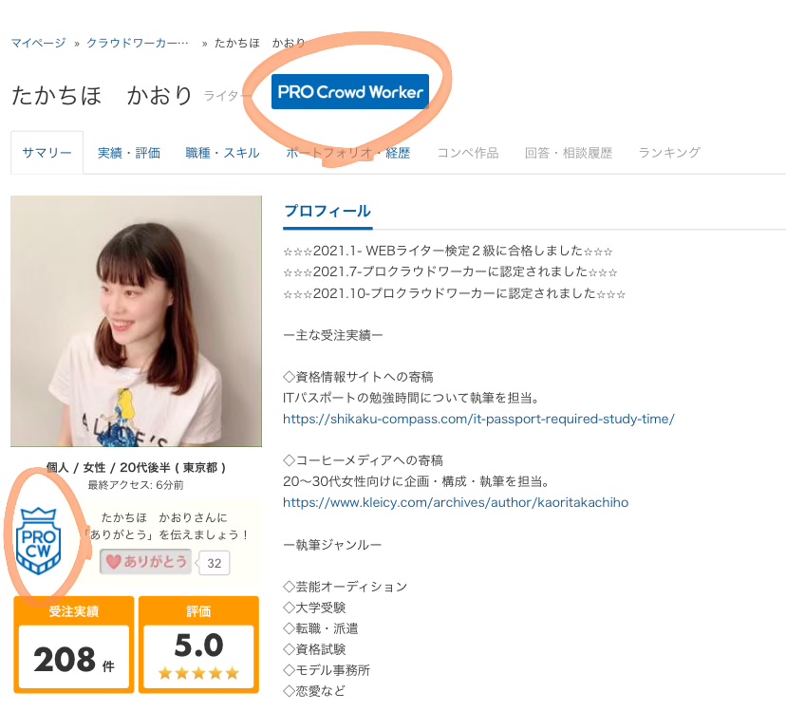
Task: Click the 評価 5.0 rating box
Action: tap(198, 645)
